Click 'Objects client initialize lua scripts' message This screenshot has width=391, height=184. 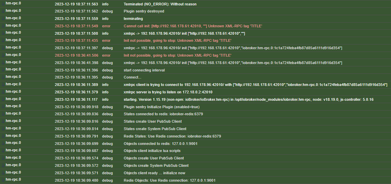click(x=152, y=151)
